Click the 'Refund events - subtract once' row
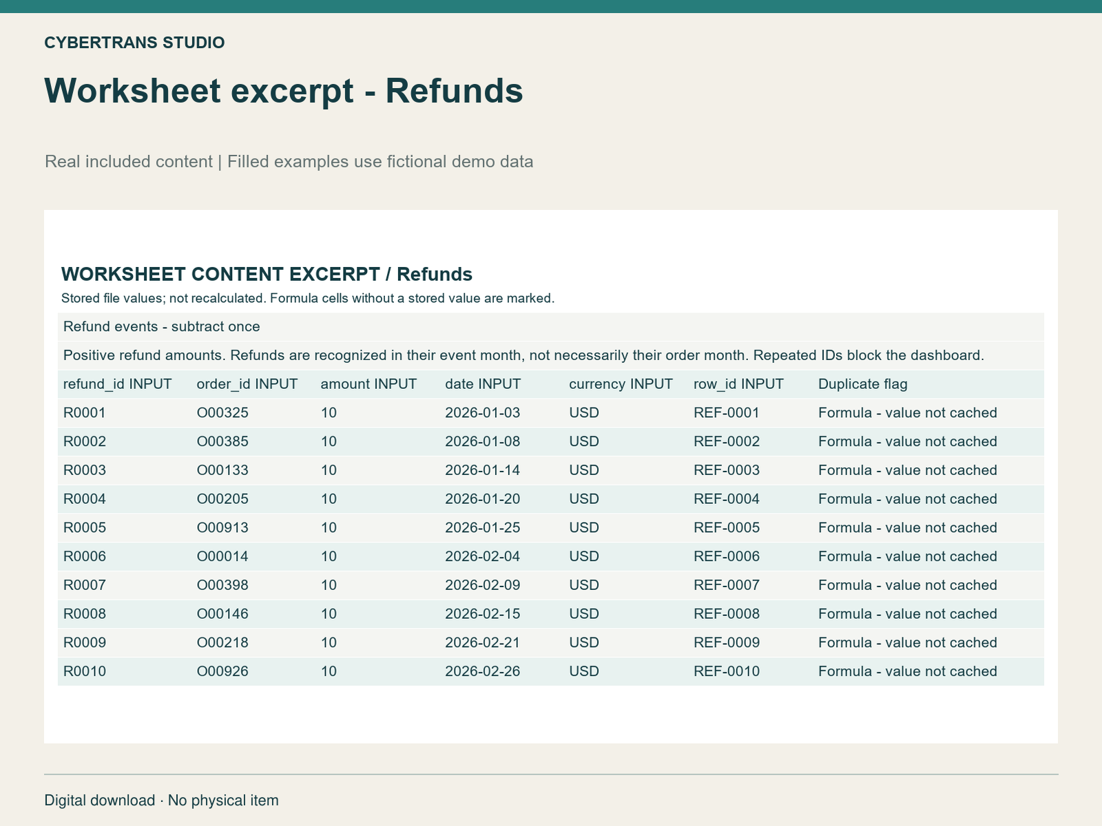Screen dimensions: 1102x826 click(x=551, y=327)
